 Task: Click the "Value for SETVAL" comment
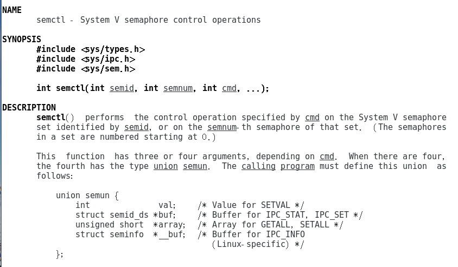[251, 205]
